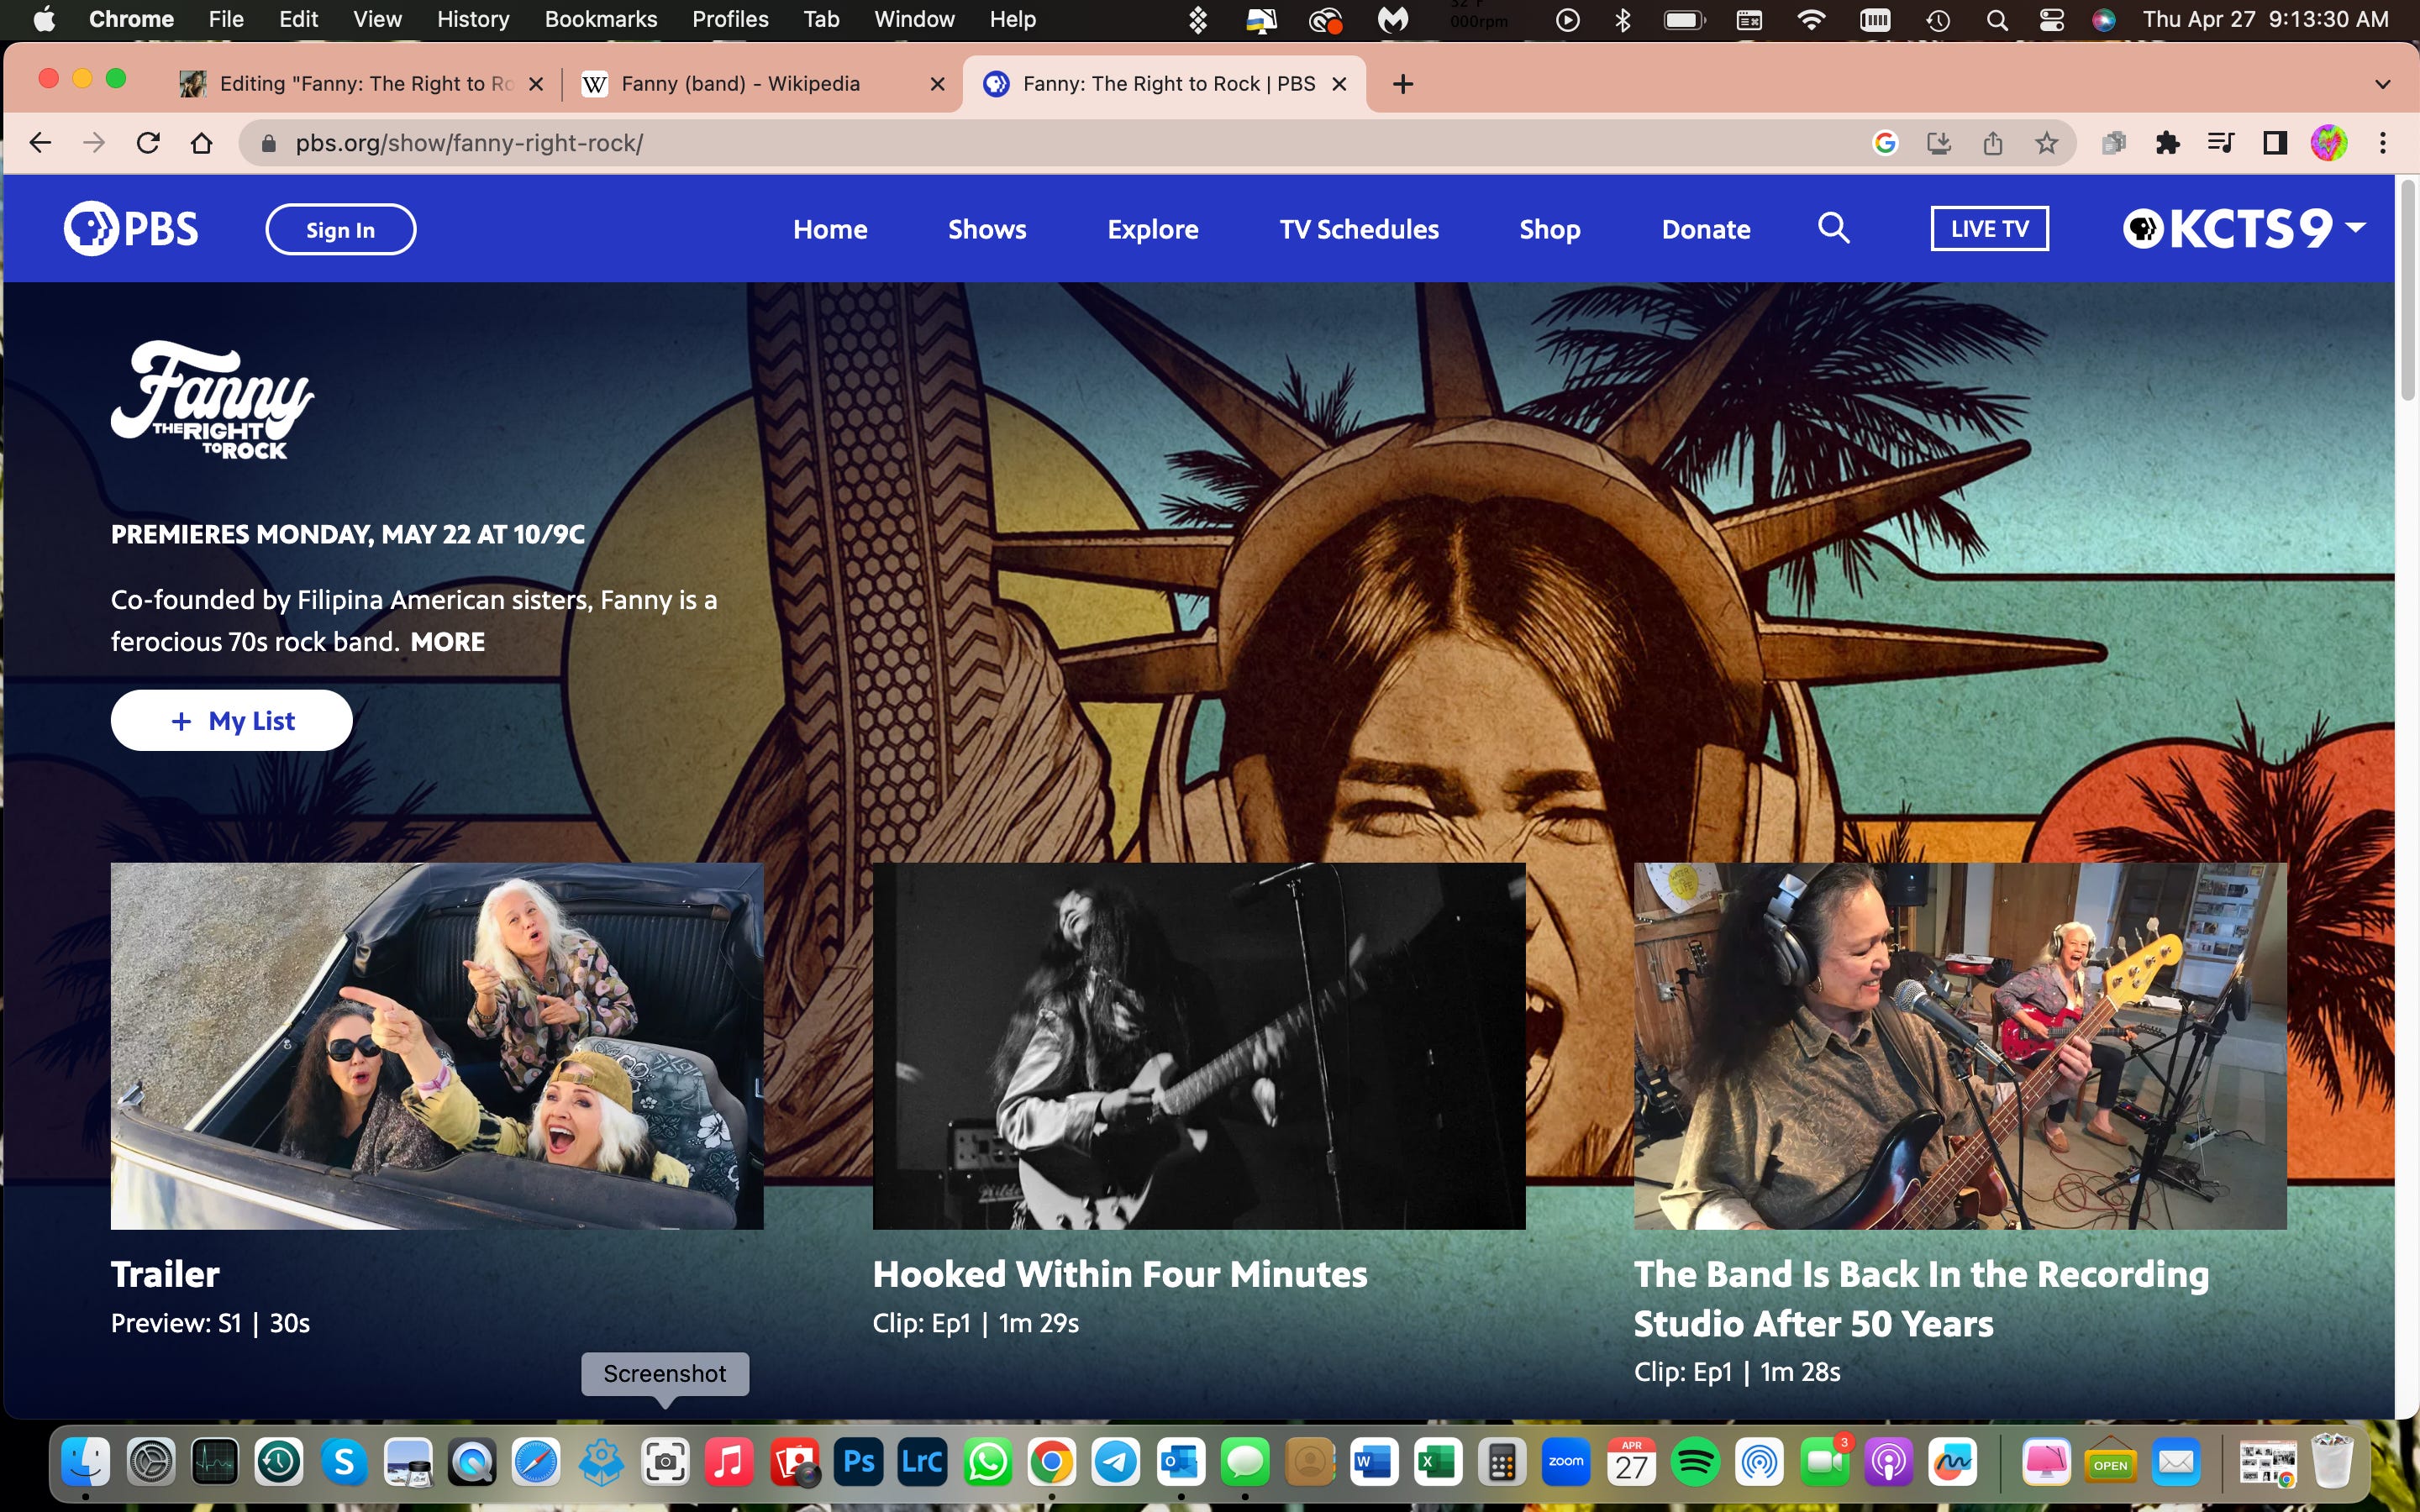Open Control Center in menu bar
Image resolution: width=2420 pixels, height=1512 pixels.
click(2051, 19)
